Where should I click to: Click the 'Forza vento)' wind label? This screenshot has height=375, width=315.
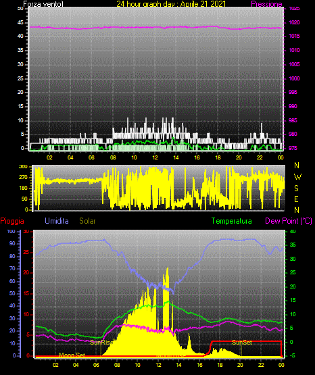pyautogui.click(x=43, y=4)
